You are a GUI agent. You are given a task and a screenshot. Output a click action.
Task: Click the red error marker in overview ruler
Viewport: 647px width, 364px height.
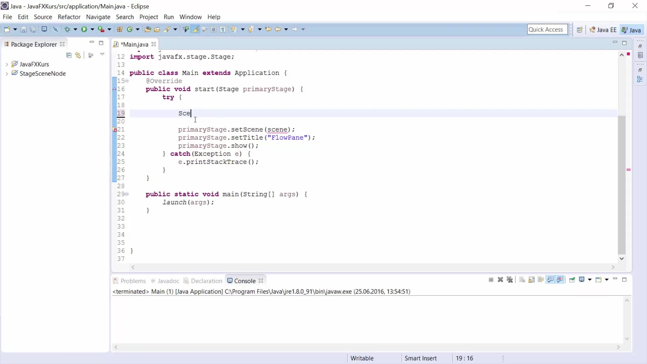point(628,54)
